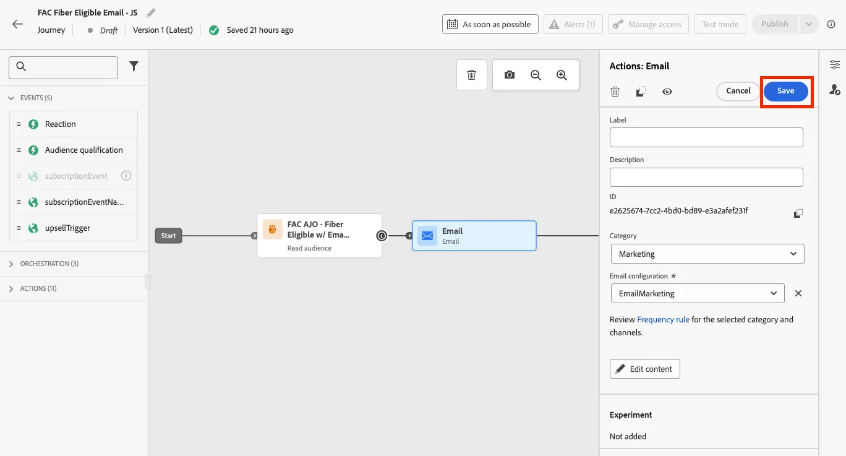Open the Category dropdown showing Marketing

707,254
